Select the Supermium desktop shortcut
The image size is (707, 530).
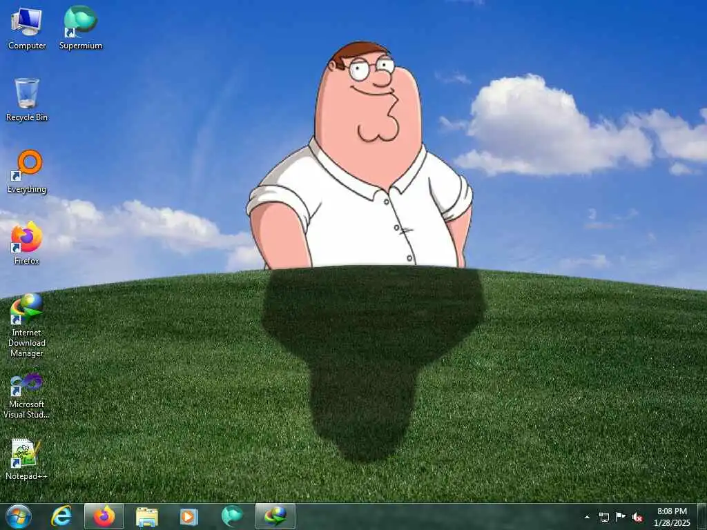tap(81, 28)
